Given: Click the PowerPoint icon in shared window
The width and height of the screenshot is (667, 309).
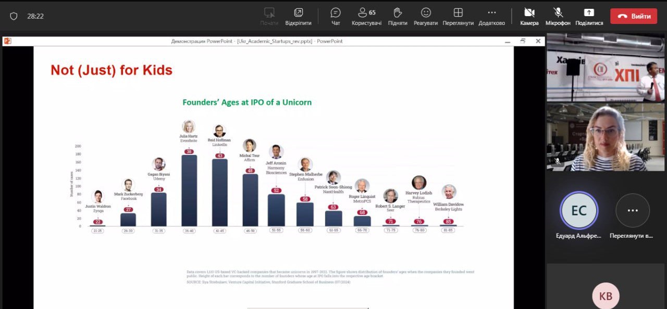Looking at the screenshot, I should [7, 41].
